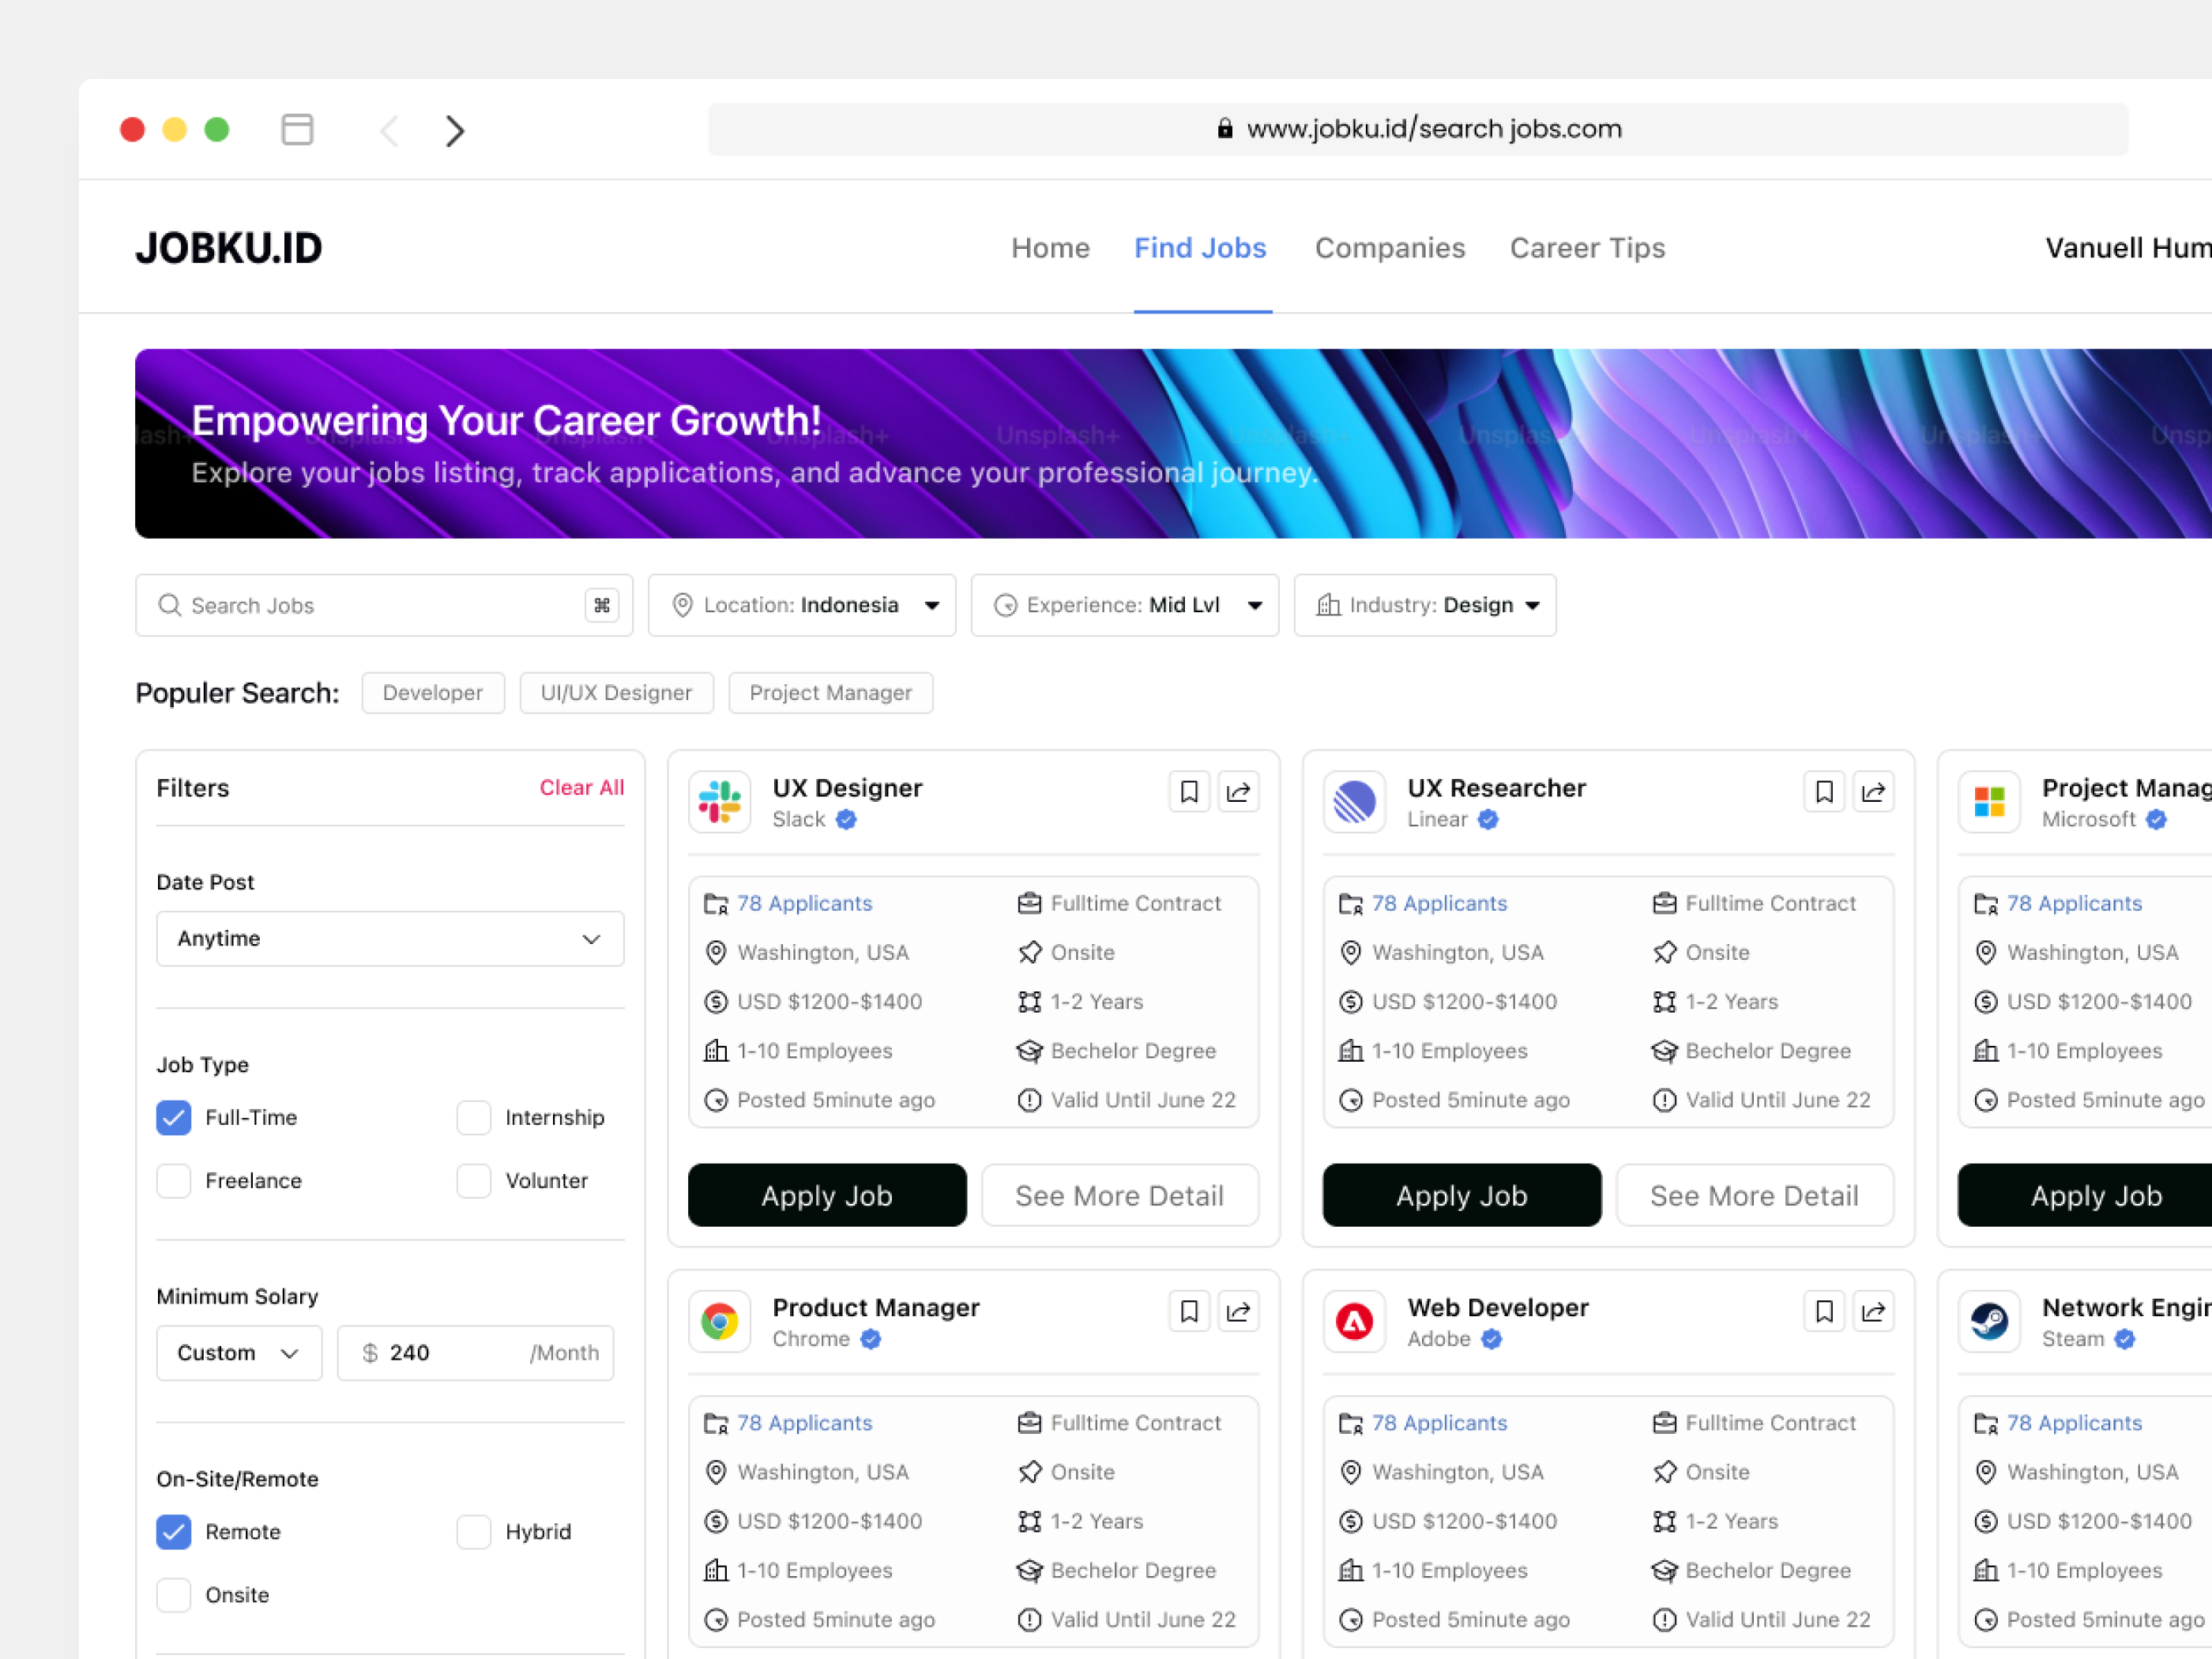Click the Adobe logo on Web Developer card

(1354, 1322)
